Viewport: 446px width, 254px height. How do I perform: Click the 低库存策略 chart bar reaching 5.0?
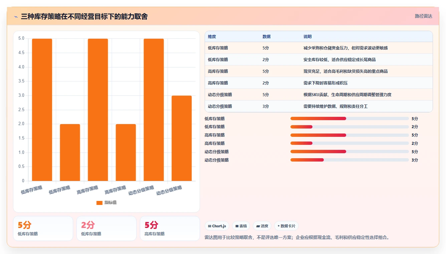pos(42,110)
